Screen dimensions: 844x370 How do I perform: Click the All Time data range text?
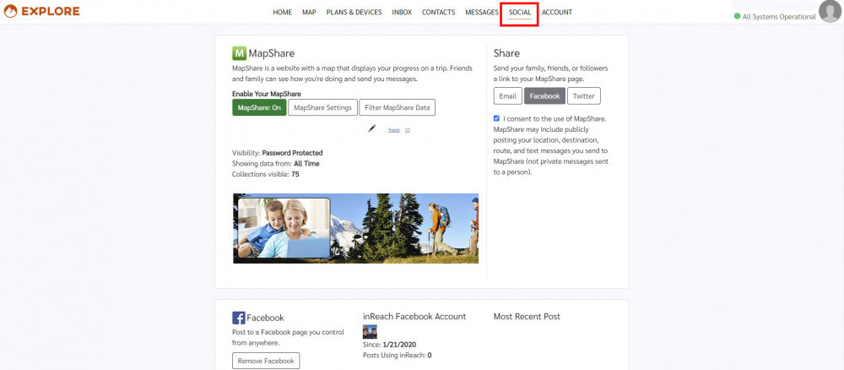[307, 164]
